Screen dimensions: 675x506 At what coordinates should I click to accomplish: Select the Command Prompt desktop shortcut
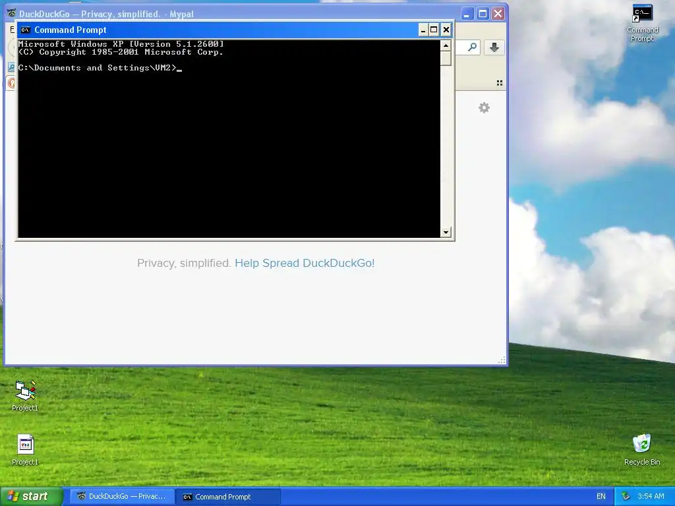click(642, 23)
